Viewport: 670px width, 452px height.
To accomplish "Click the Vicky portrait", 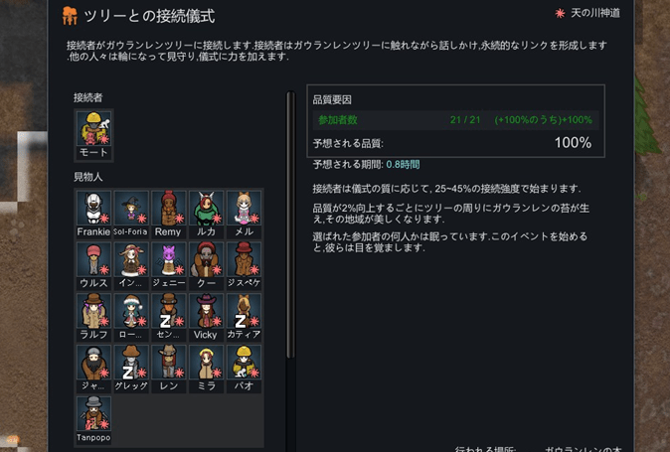I will click(x=206, y=317).
